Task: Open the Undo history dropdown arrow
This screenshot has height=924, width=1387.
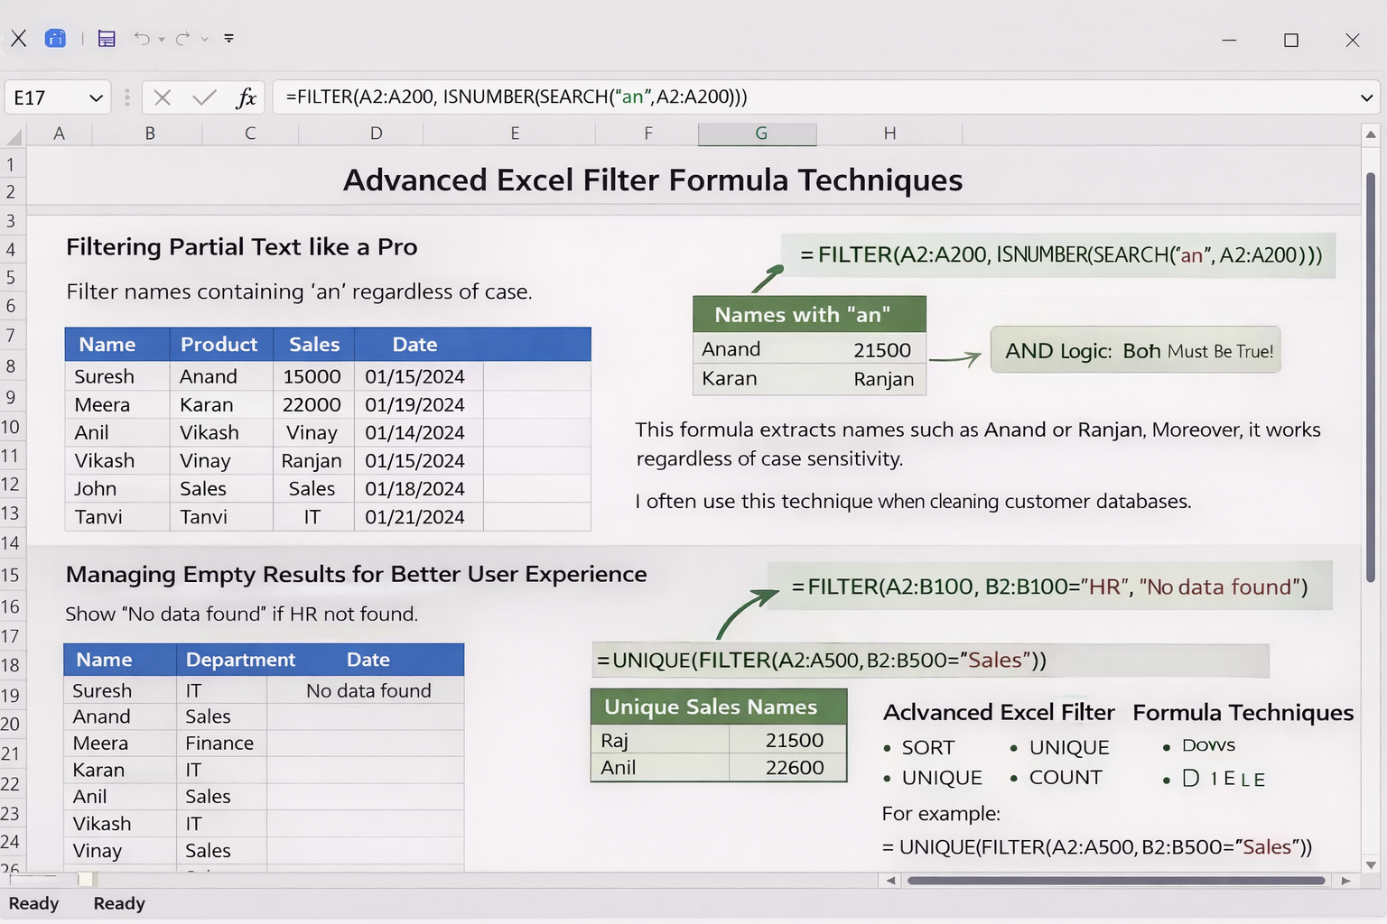Action: tap(161, 41)
